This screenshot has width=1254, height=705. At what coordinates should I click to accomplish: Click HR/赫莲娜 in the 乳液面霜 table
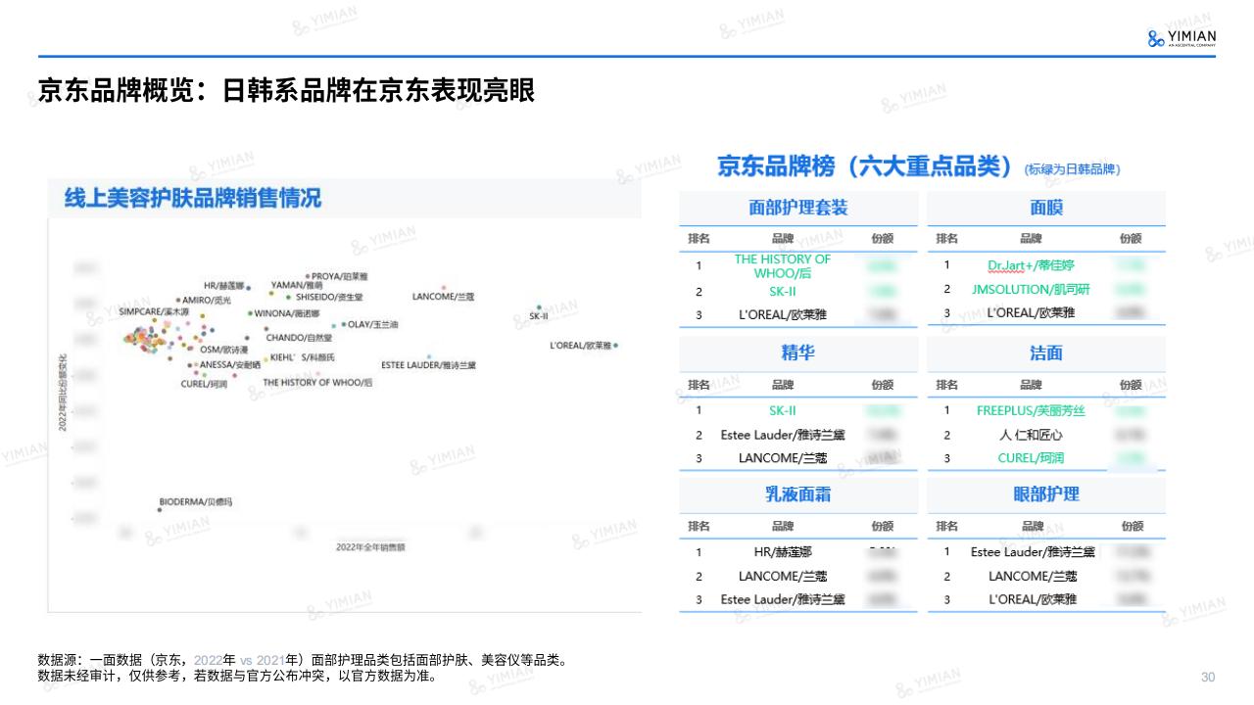[783, 552]
